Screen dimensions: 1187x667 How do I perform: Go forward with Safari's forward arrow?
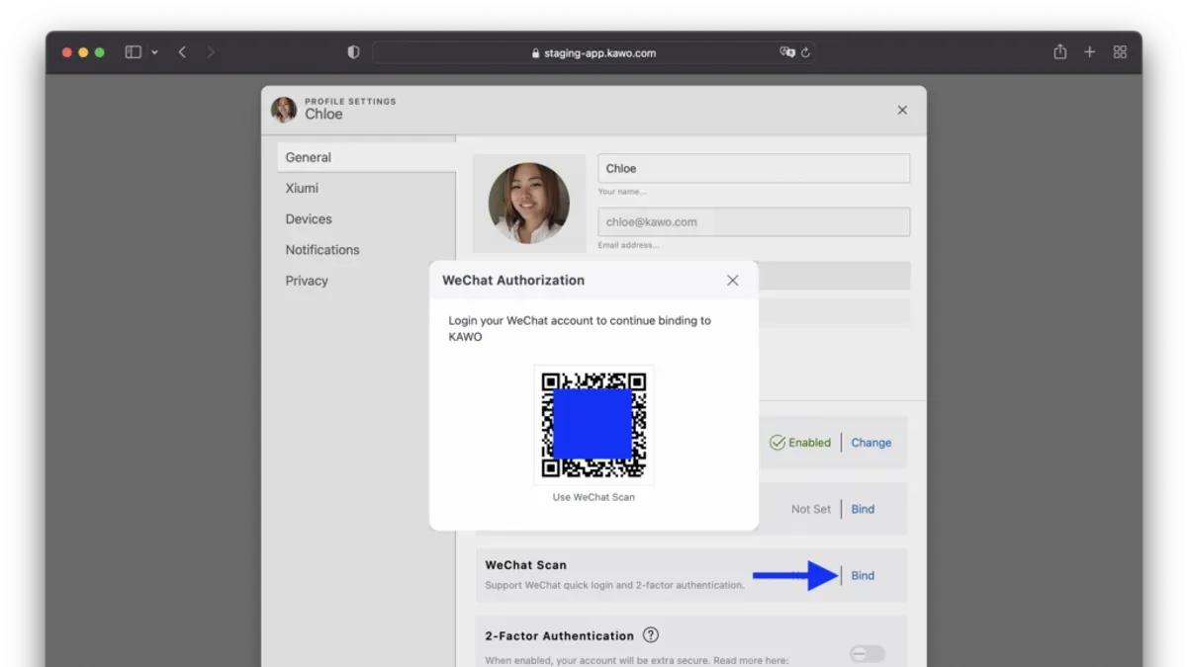(211, 52)
